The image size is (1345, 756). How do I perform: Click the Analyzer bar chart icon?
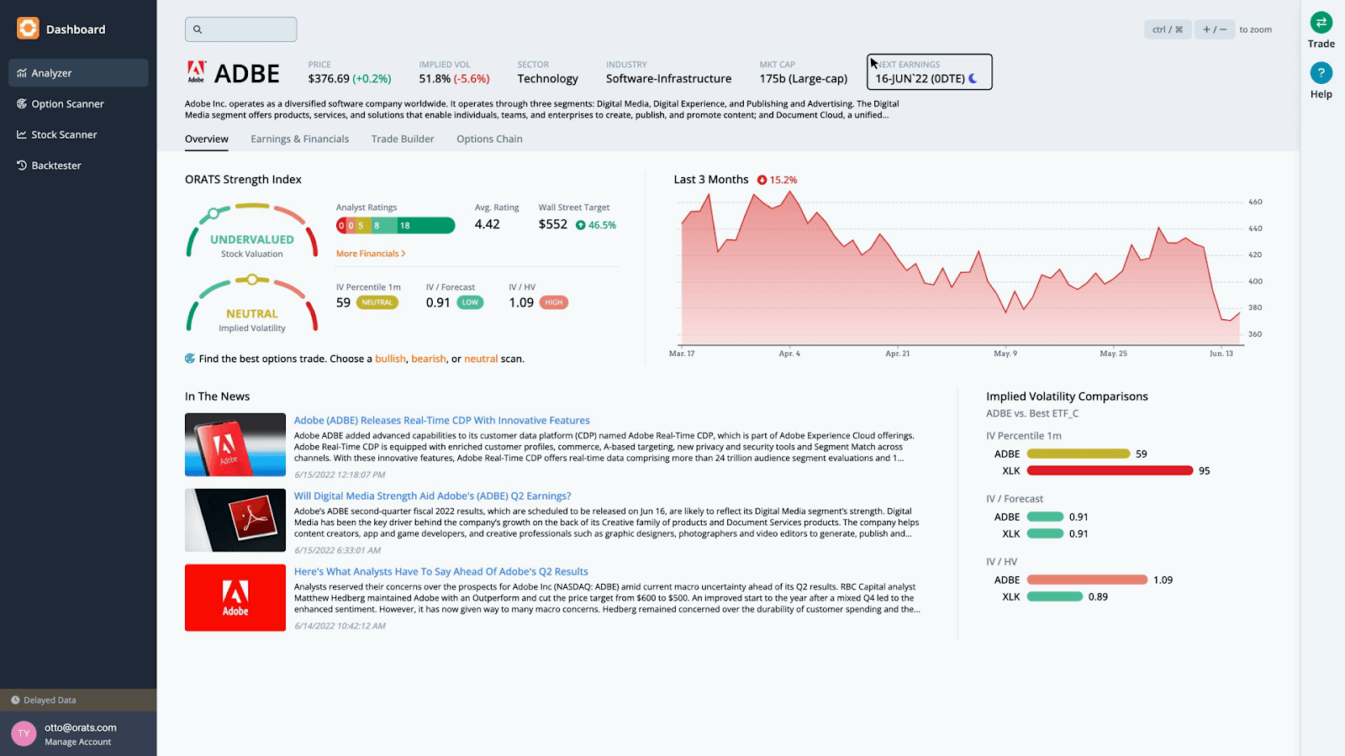point(22,73)
